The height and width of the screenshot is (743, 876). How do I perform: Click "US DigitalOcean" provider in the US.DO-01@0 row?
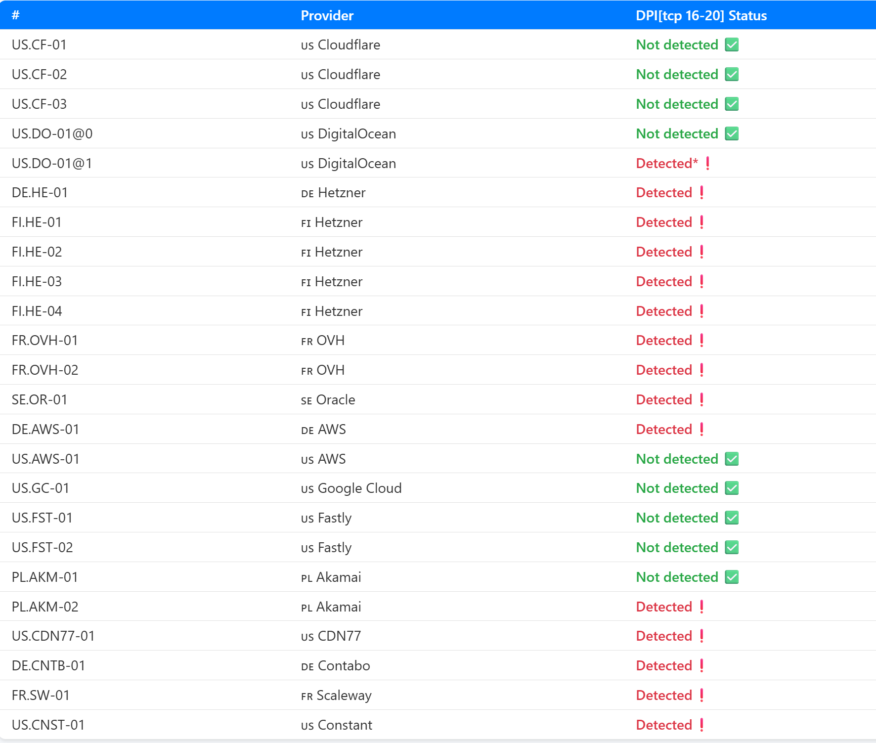[x=349, y=133]
